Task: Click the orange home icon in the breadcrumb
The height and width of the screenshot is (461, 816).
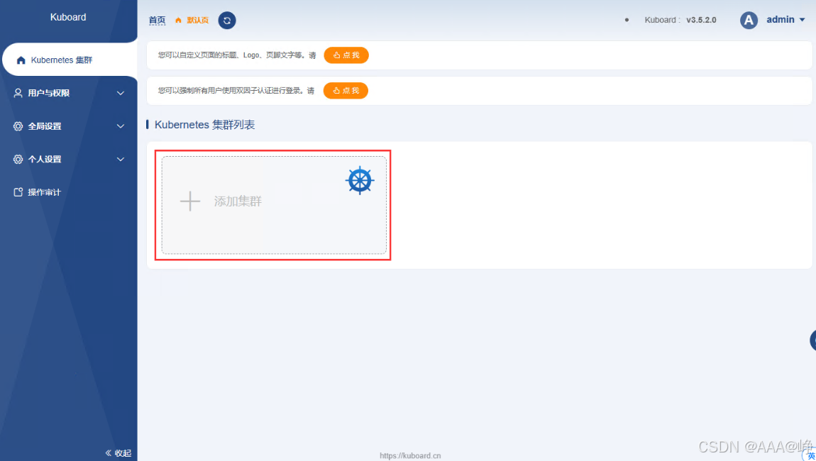Action: (179, 21)
